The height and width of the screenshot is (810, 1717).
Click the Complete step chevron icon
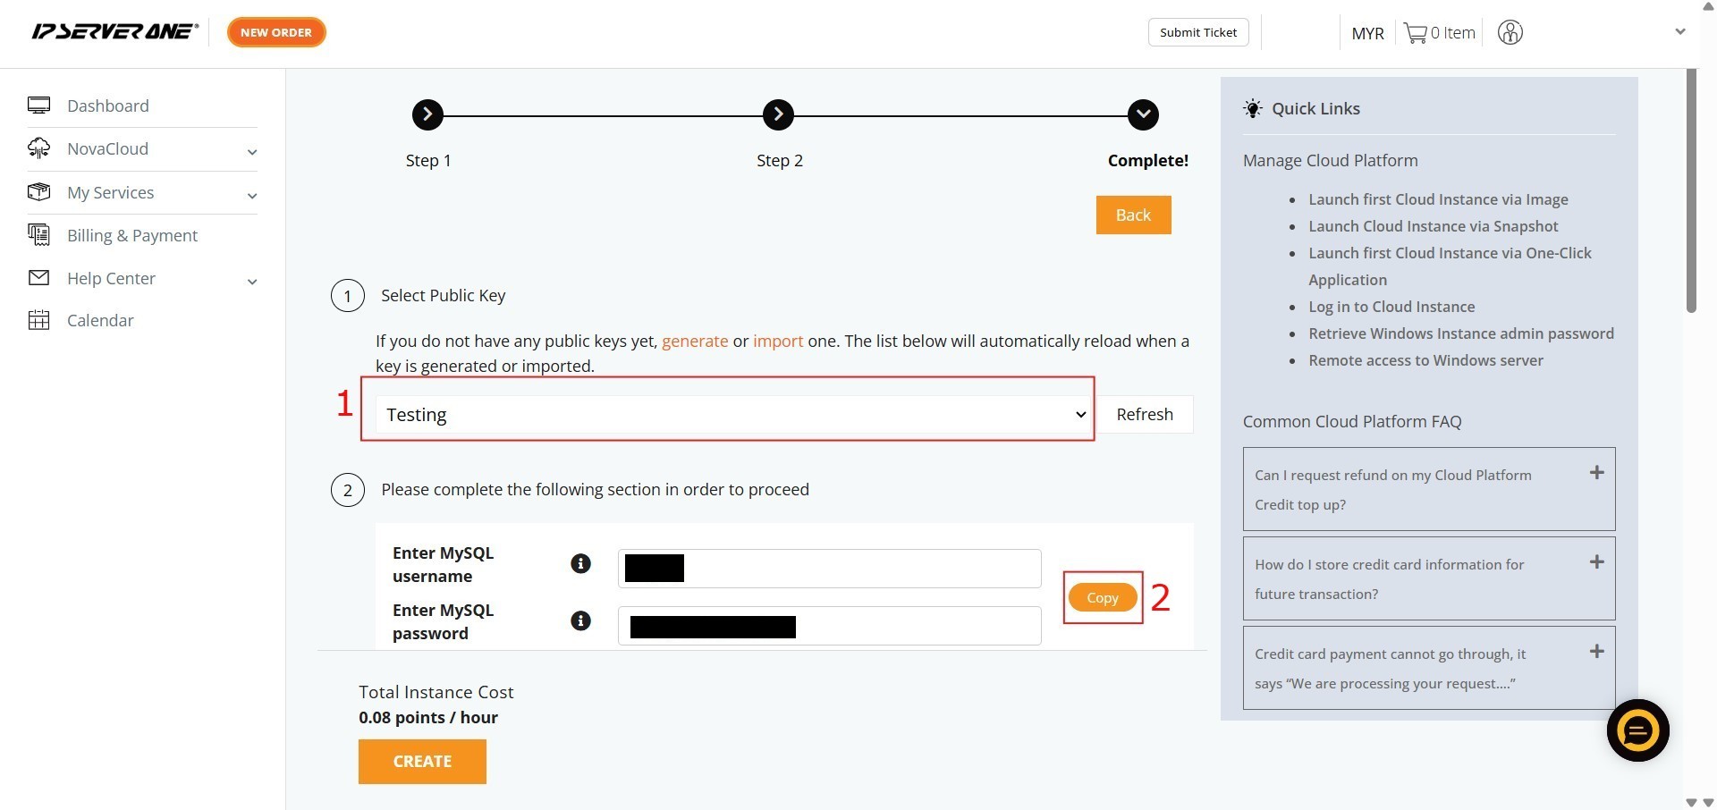pos(1143,114)
